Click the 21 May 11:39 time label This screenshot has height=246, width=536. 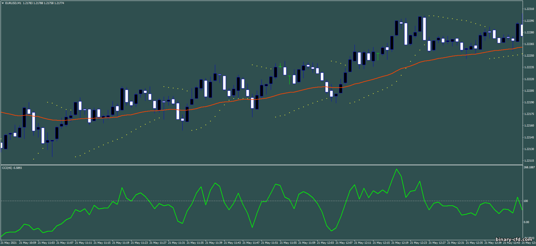[214, 243]
